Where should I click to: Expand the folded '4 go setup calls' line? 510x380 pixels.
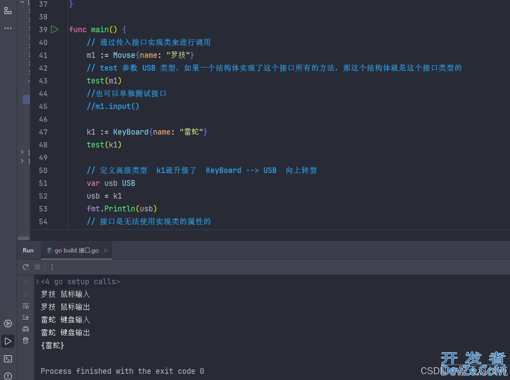[x=37, y=282]
